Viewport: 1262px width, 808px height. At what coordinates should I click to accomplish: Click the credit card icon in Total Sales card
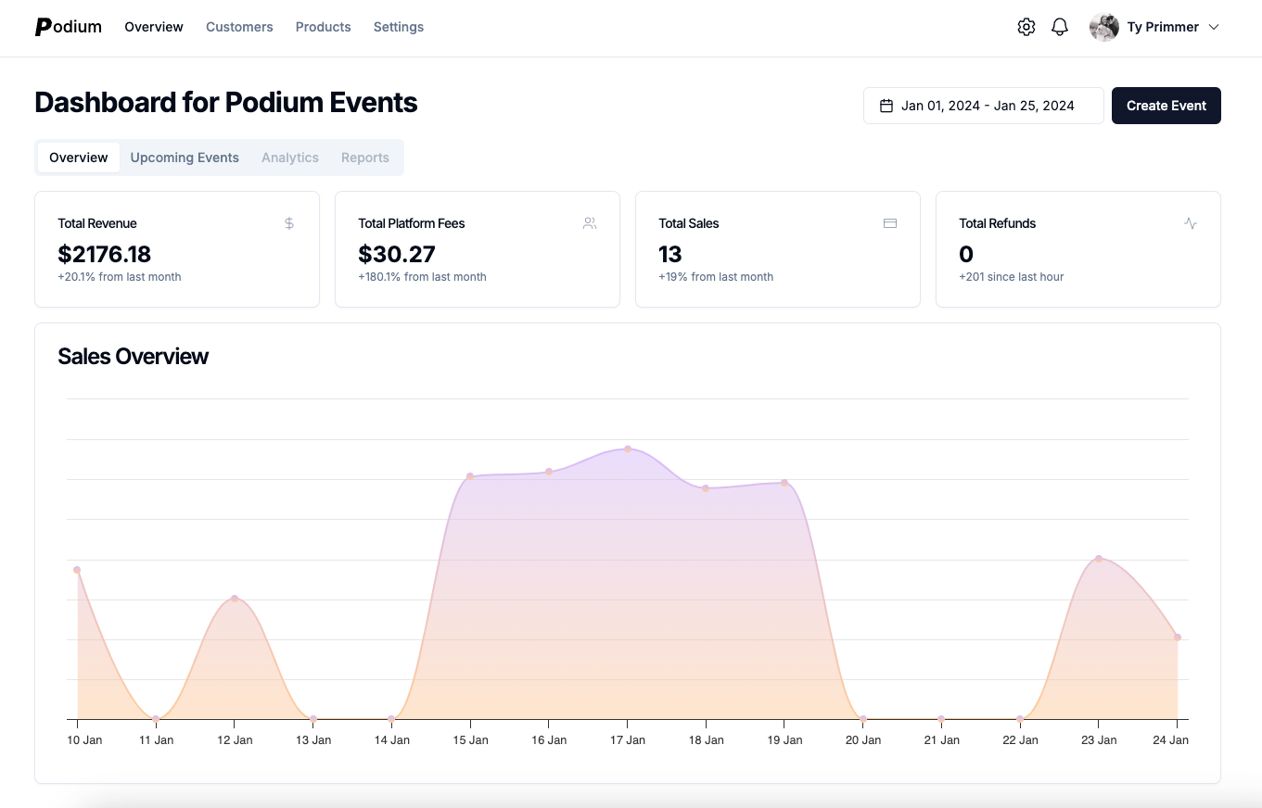tap(890, 223)
